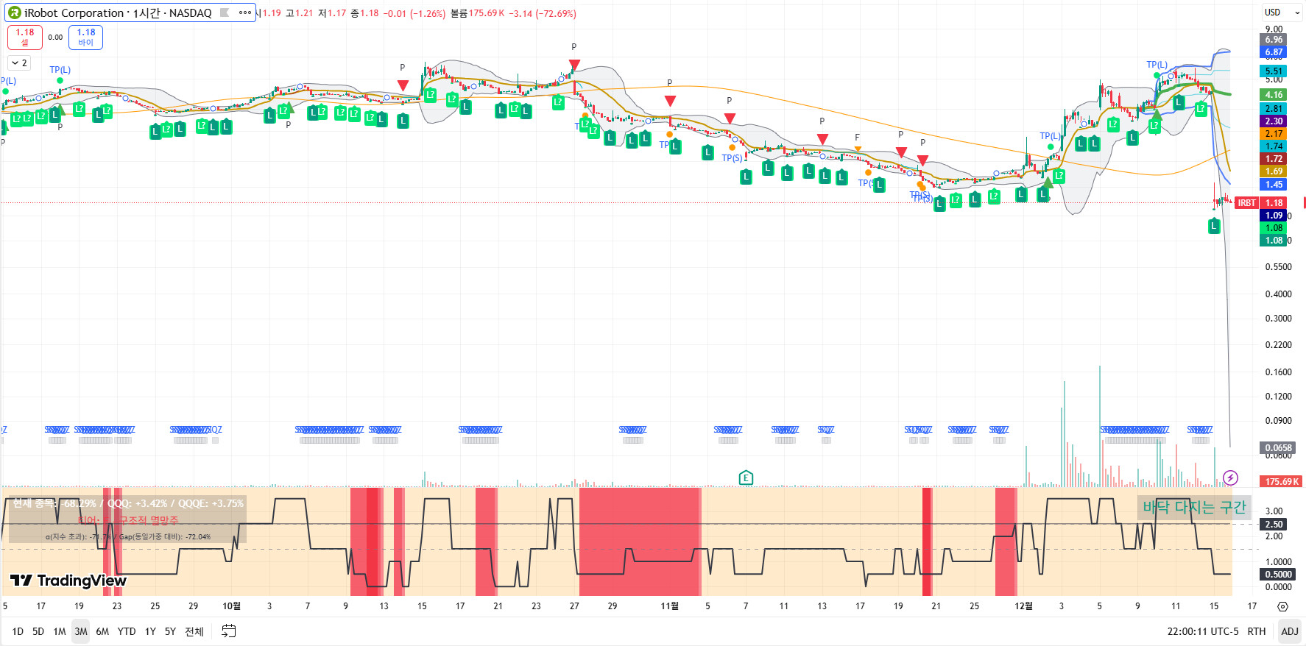Select the 5D time range
1306x646 pixels.
coord(38,631)
